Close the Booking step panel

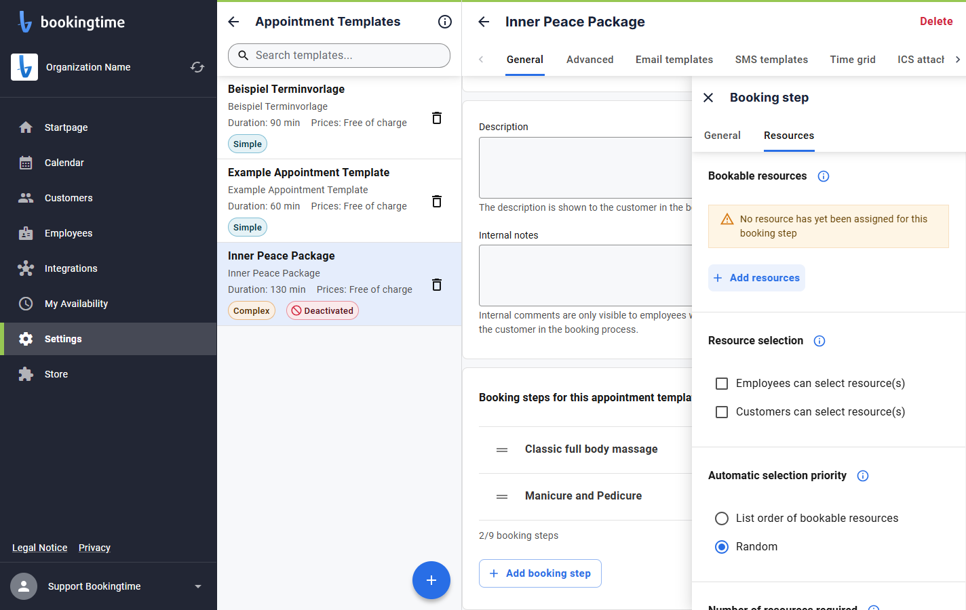708,98
